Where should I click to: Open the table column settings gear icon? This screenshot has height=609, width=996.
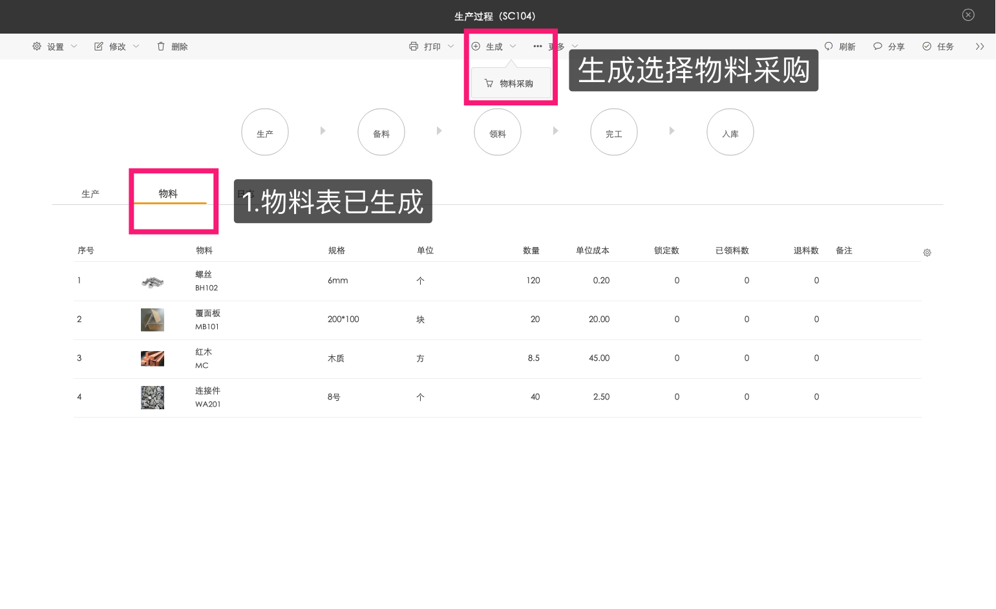pyautogui.click(x=927, y=252)
